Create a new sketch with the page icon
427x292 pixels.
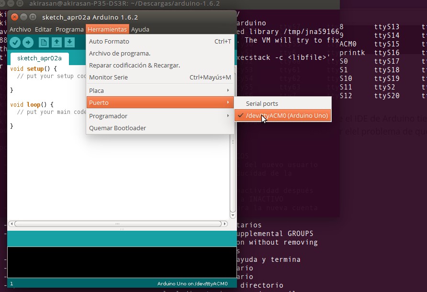44,42
